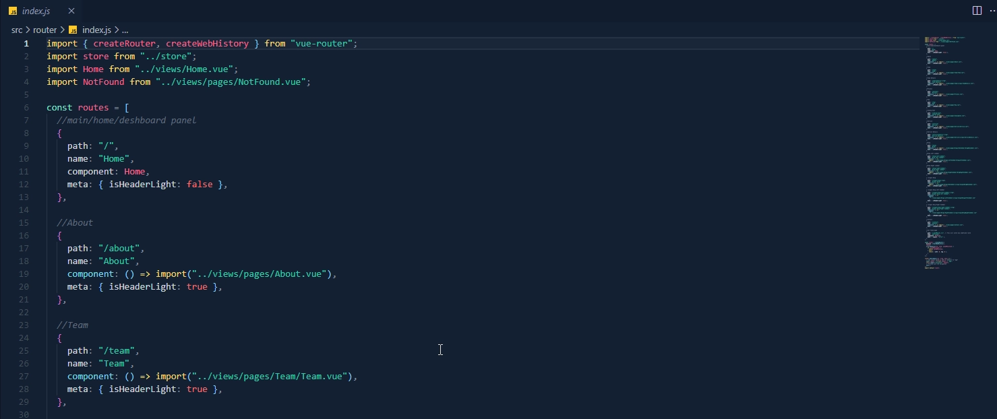997x419 pixels.
Task: Open the "router" breadcrumb folder picker
Action: pos(44,30)
